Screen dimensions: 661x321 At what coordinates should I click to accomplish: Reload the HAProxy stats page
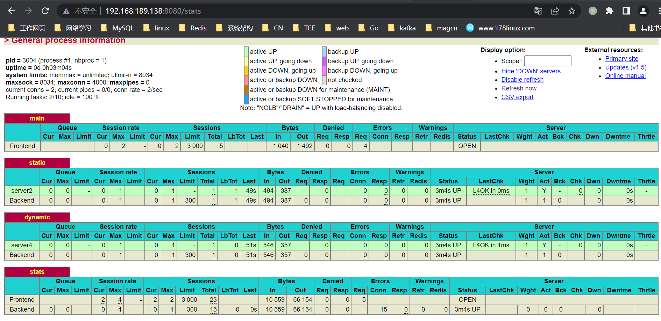tap(45, 11)
